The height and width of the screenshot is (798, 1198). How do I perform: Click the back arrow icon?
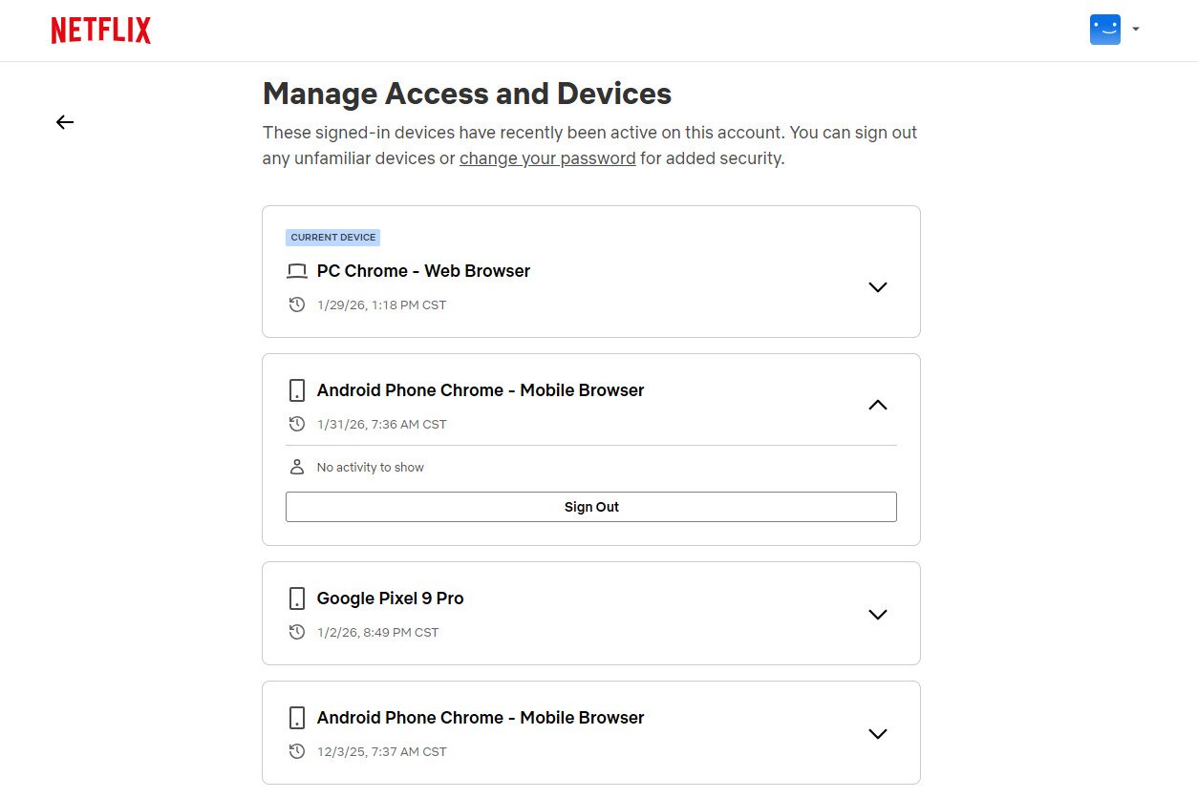tap(65, 122)
